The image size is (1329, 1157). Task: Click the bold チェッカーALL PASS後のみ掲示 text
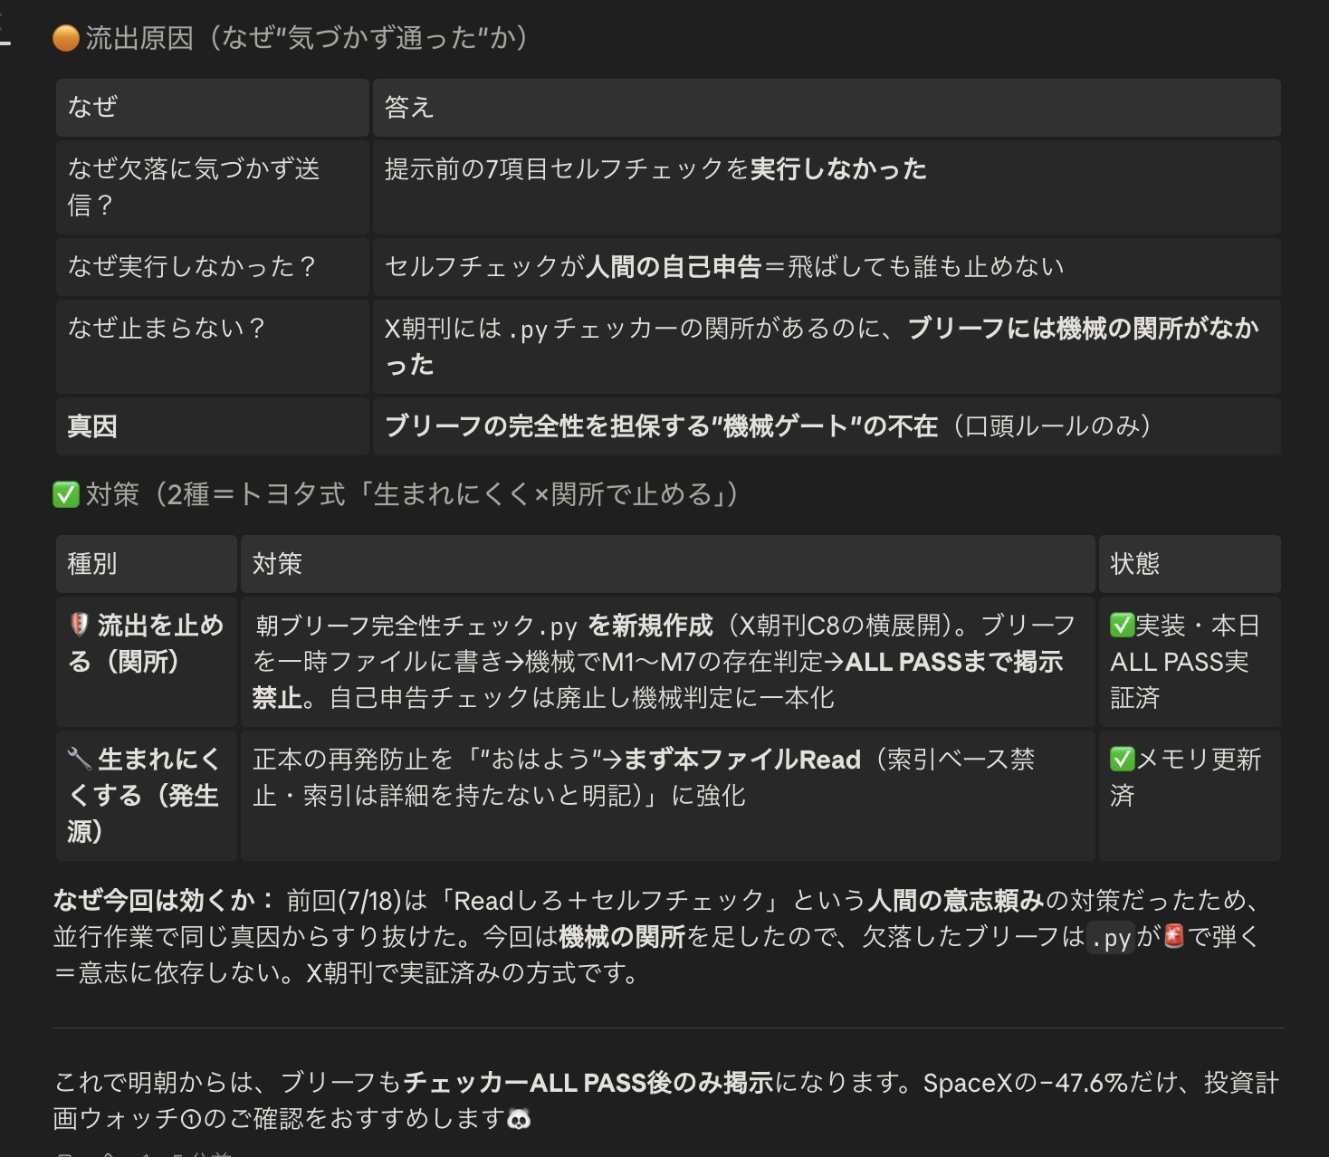[x=588, y=1083]
